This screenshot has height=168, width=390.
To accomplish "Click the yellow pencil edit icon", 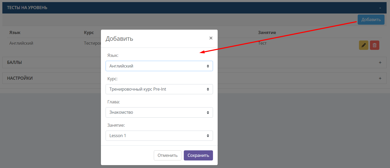I will click(364, 45).
